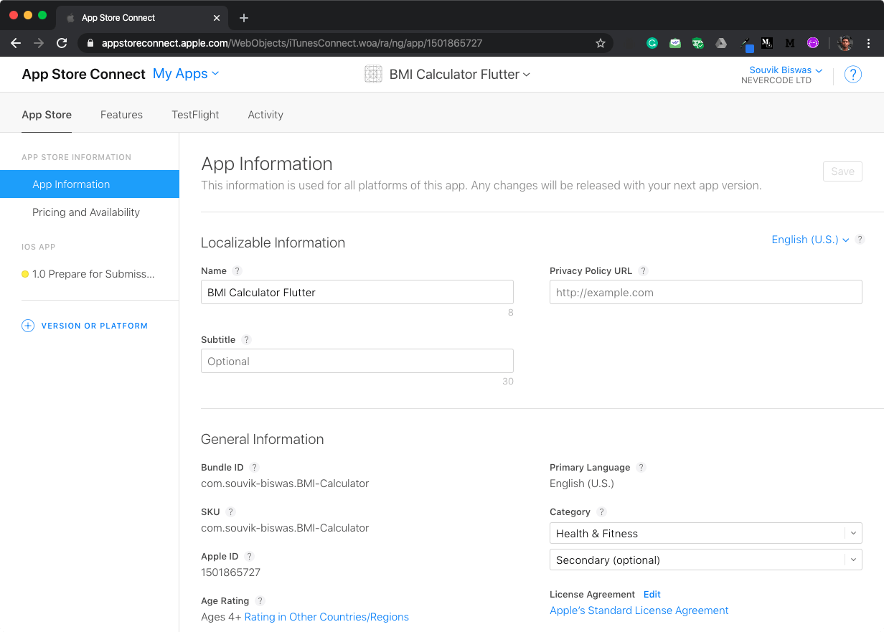Open a new browser tab

[x=244, y=18]
